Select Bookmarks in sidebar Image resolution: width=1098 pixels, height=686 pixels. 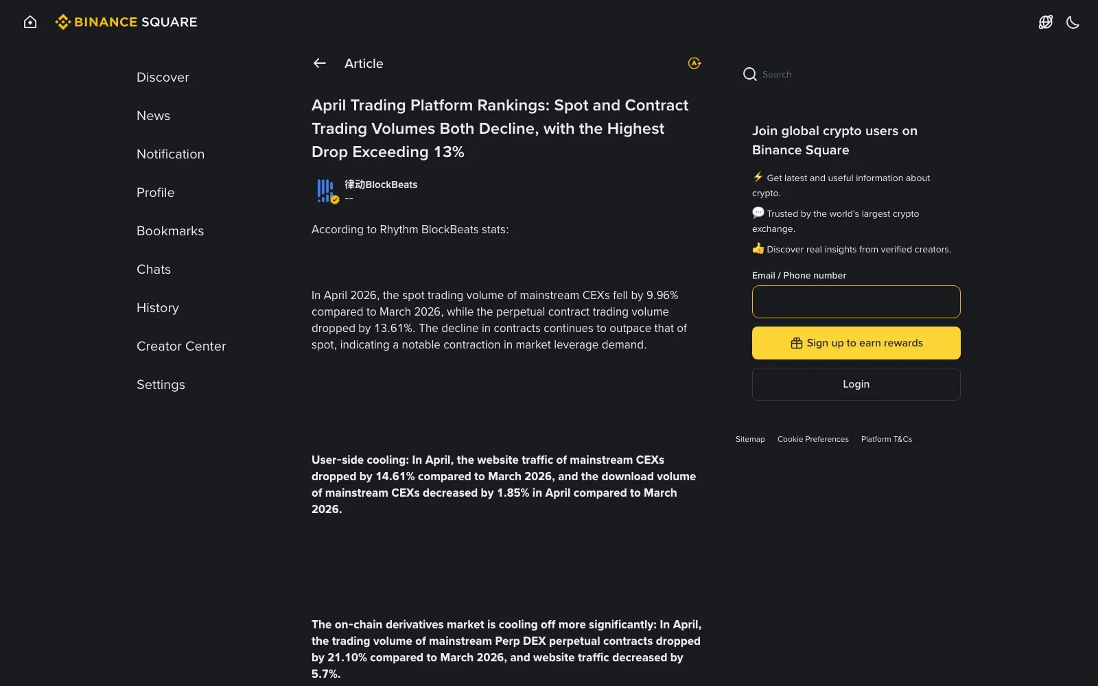point(170,231)
